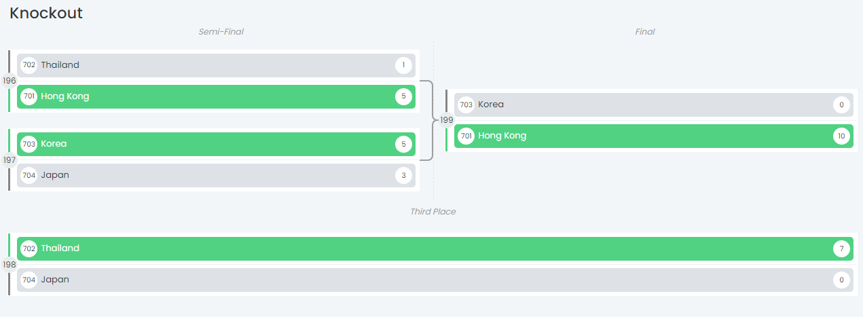Viewport: 863px width, 317px height.
Task: Click match number 198 badge
Action: click(x=10, y=265)
